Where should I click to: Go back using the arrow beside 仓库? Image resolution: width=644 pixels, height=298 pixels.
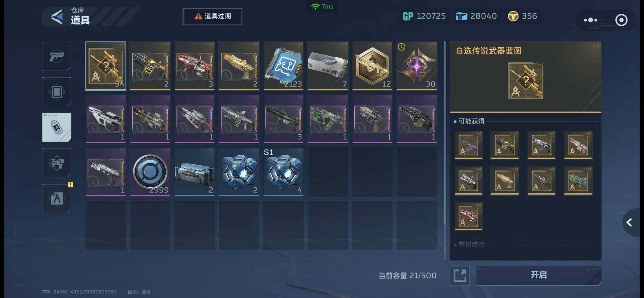click(57, 16)
